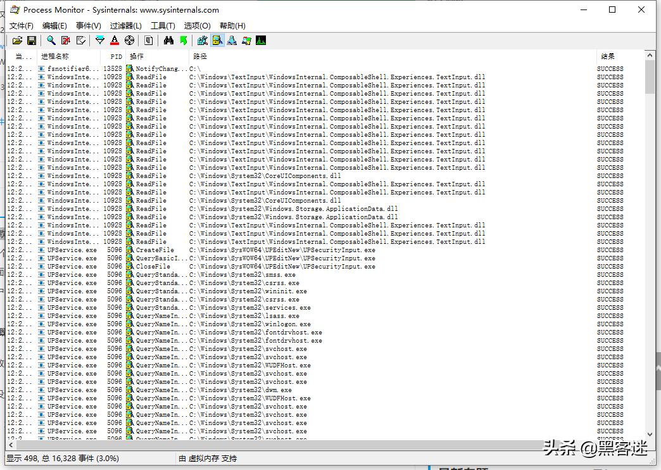Open the 选项(O) menu

(197, 26)
